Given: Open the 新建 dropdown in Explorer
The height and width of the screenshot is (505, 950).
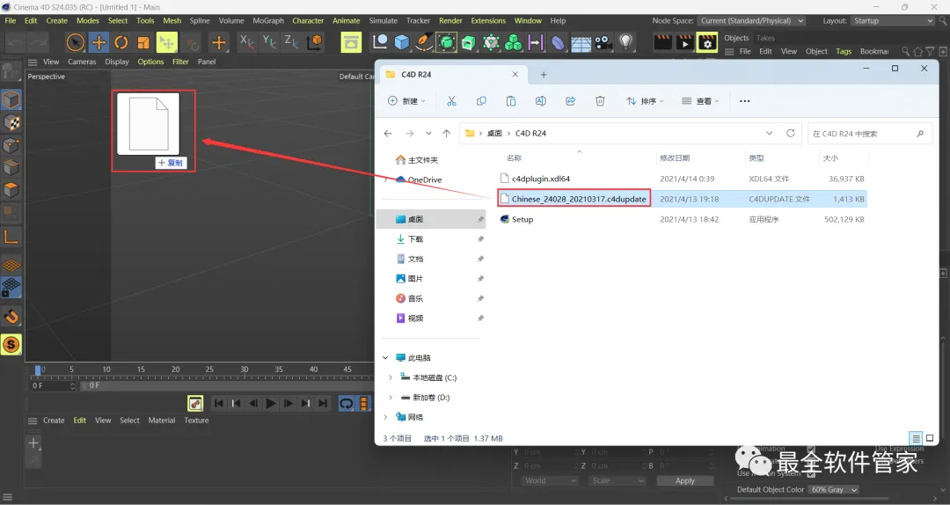Looking at the screenshot, I should pyautogui.click(x=406, y=101).
